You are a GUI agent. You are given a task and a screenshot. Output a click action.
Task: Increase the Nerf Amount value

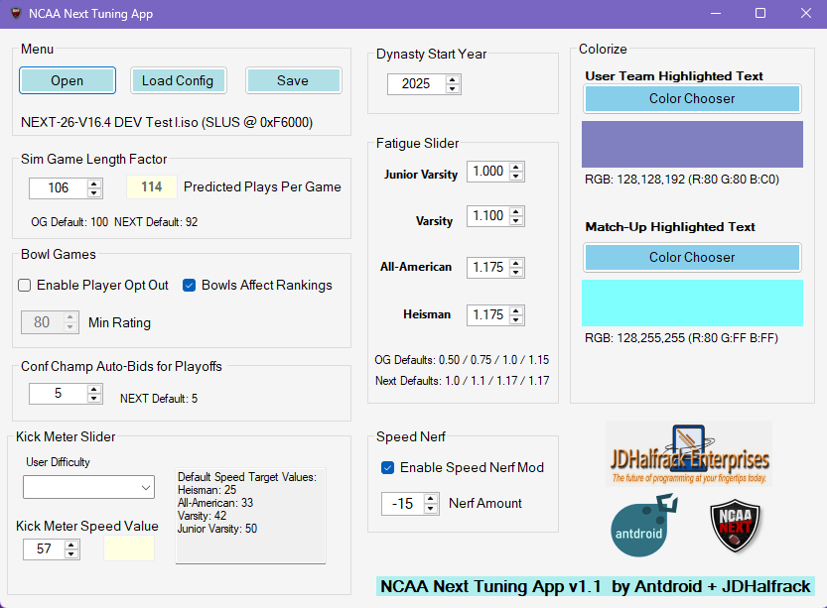(431, 499)
